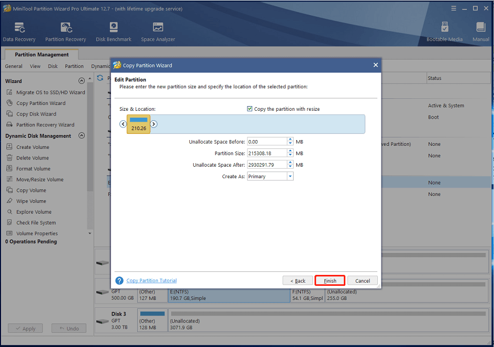
Task: Select the F:(NTFS) 54.1 GB partition
Action: (x=308, y=295)
